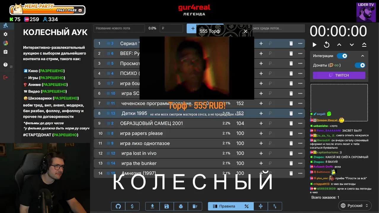Open the settings gear in sidebar
This screenshot has height=213, width=379.
[5, 34]
